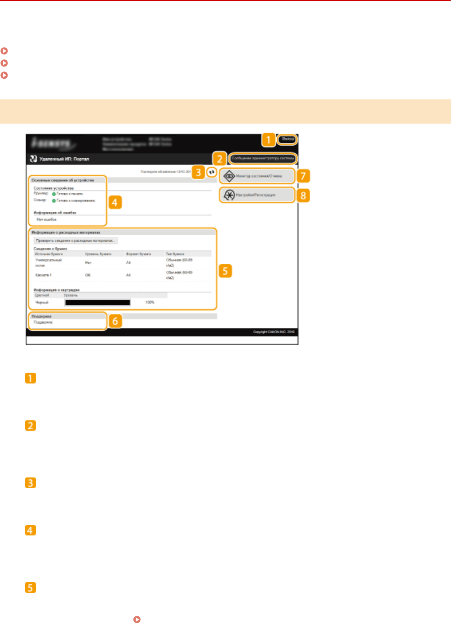Click the Уровень column header for cartridge
Viewport: 451px width, 624px height.
click(x=71, y=295)
